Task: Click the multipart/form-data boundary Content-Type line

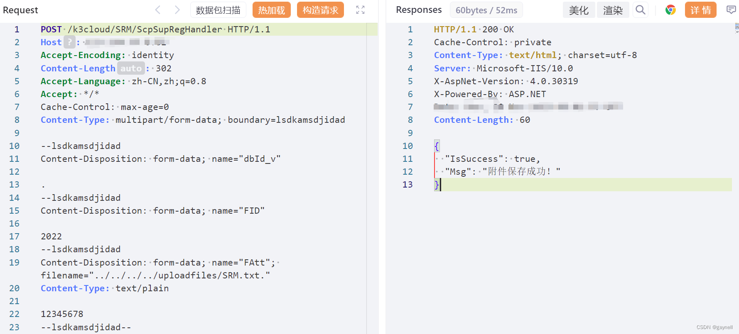Action: click(x=193, y=120)
